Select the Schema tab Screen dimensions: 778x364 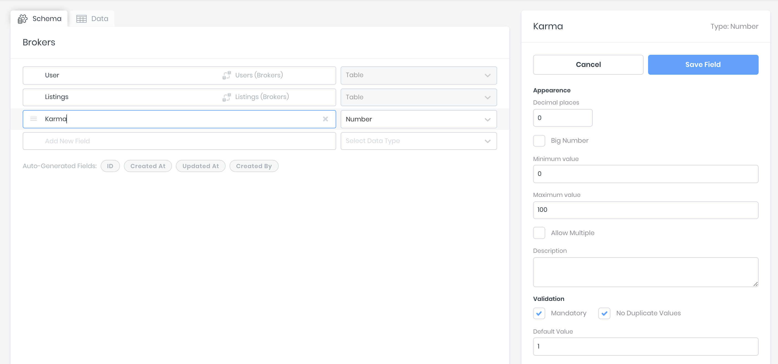coord(39,19)
